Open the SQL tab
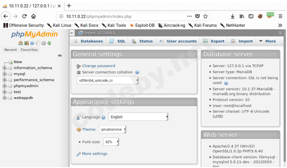Image resolution: width=287 pixels, height=168 pixels. [117, 41]
